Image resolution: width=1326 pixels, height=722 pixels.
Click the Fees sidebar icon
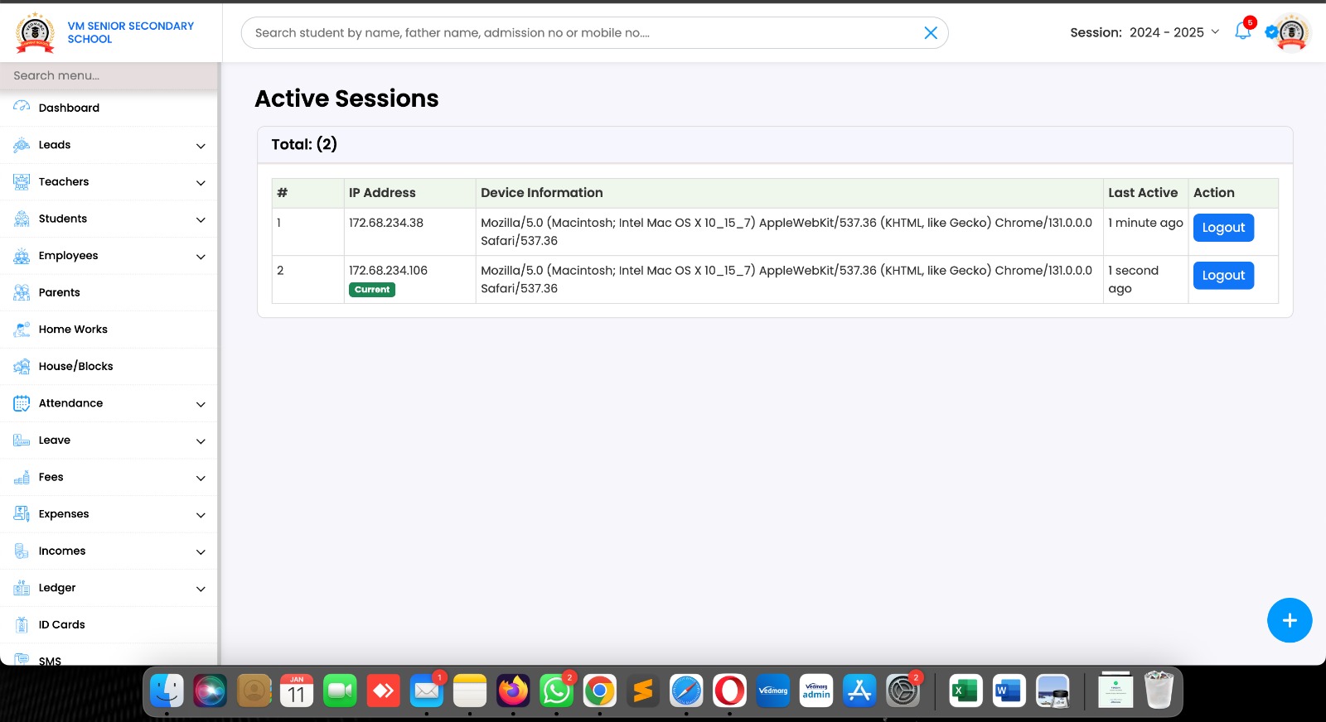(22, 477)
